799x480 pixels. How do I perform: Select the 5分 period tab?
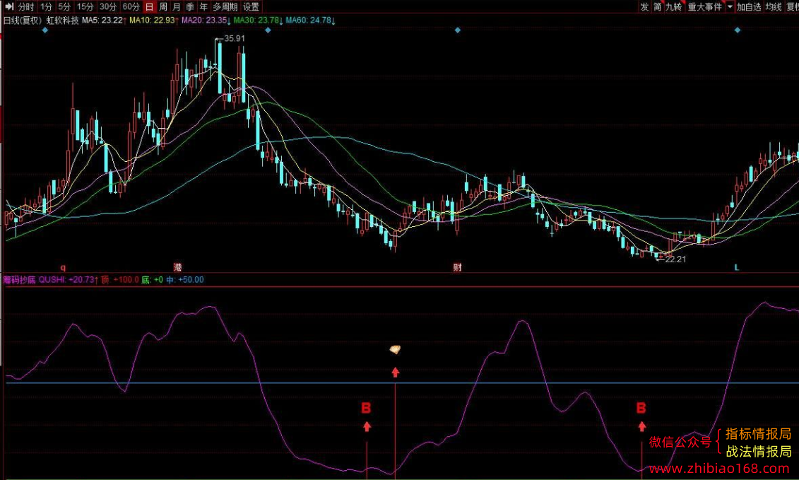[x=64, y=6]
